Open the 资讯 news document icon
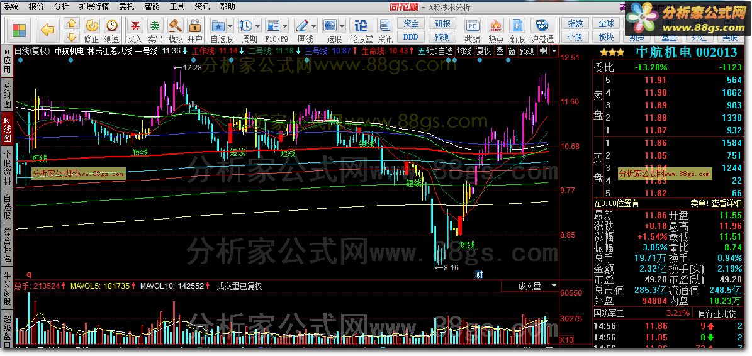 click(385, 26)
